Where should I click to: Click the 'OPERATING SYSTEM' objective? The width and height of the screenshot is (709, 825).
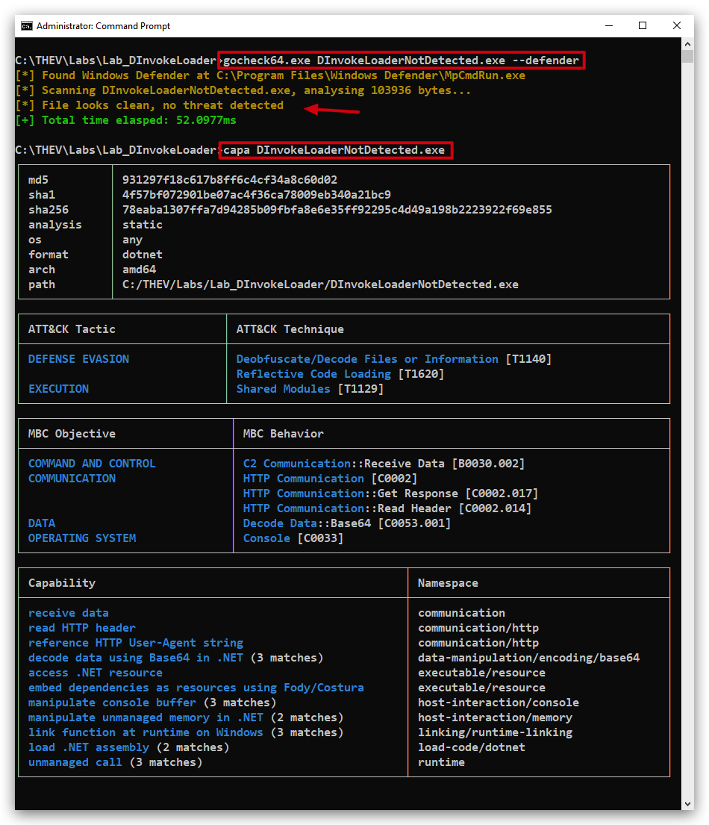point(82,538)
